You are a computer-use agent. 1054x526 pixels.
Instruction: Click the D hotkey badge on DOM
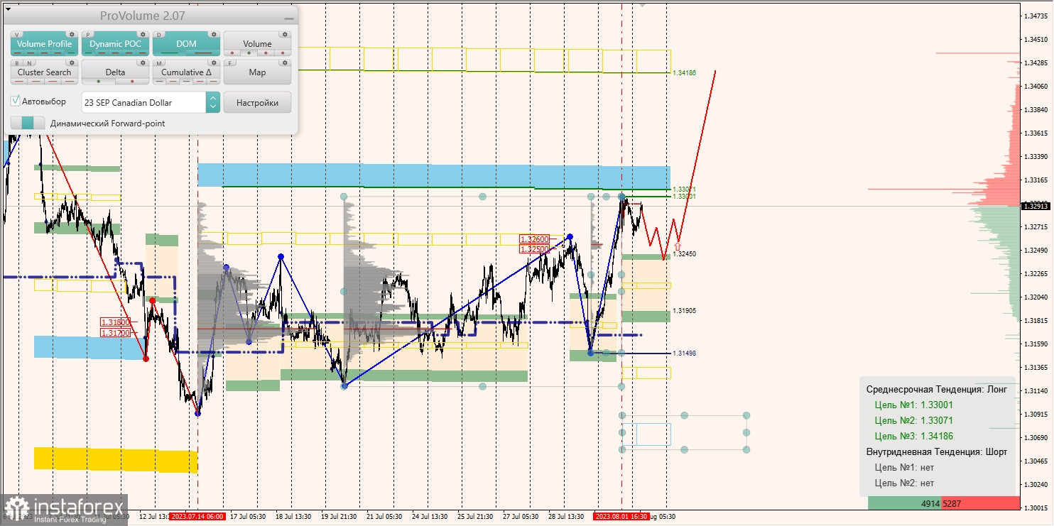[x=159, y=35]
